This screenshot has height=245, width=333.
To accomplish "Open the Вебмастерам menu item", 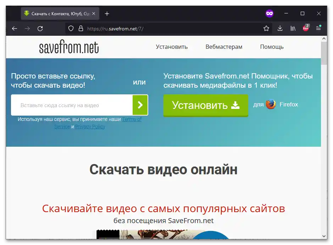I will pyautogui.click(x=224, y=47).
